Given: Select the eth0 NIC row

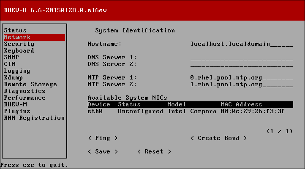Looking at the screenshot, I should click(190, 111).
